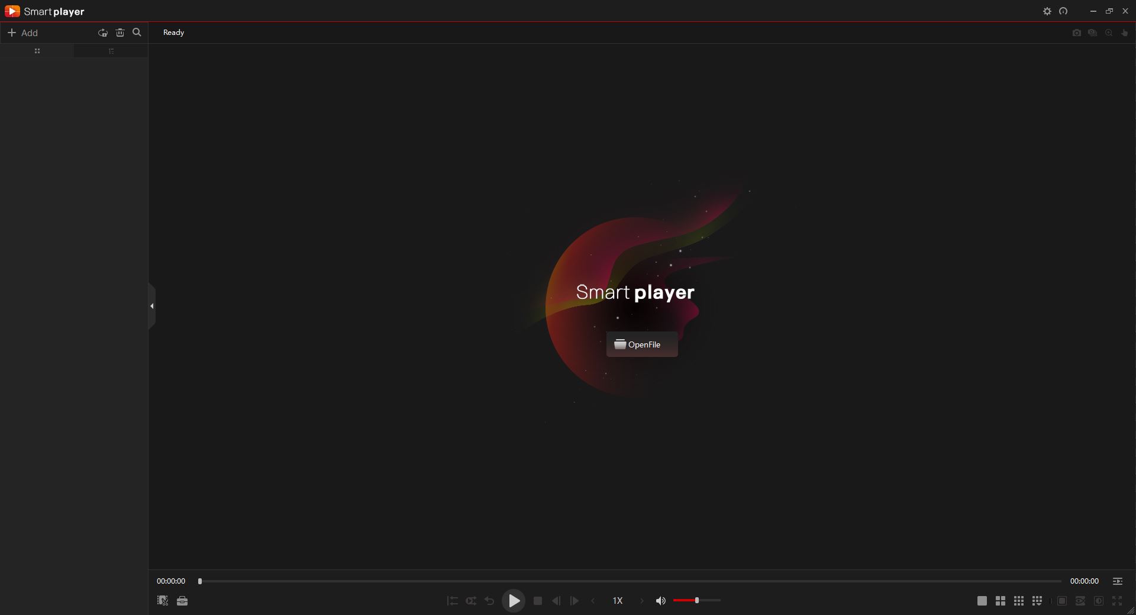Click the headset support icon

pos(1063,11)
